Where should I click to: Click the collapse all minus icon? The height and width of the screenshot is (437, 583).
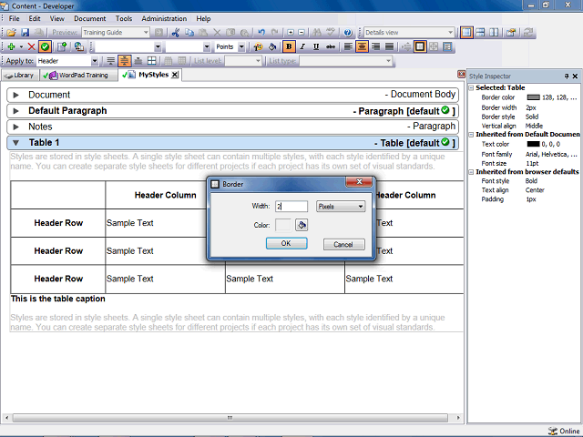tap(302, 33)
